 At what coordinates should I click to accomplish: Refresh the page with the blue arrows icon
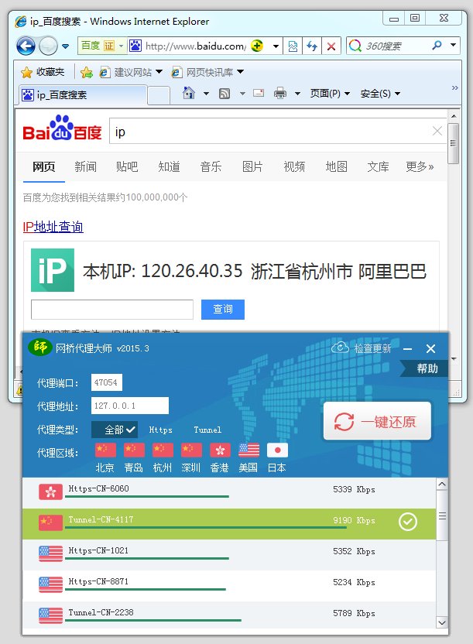click(x=312, y=46)
